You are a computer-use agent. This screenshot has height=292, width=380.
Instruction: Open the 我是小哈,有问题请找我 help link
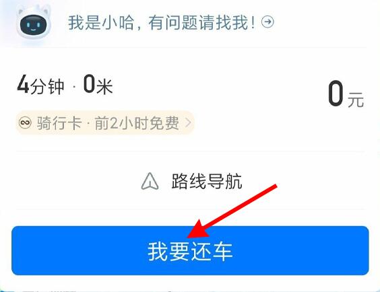coord(162,22)
